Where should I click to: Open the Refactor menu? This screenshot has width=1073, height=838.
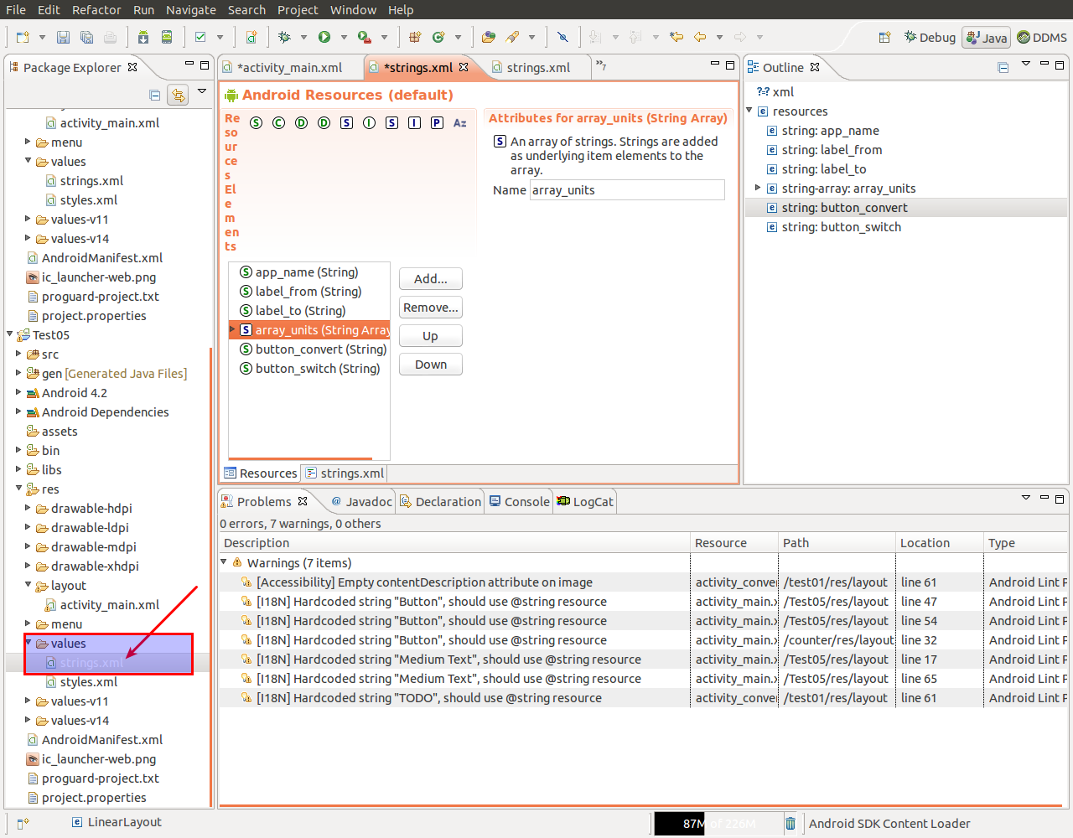coord(96,10)
